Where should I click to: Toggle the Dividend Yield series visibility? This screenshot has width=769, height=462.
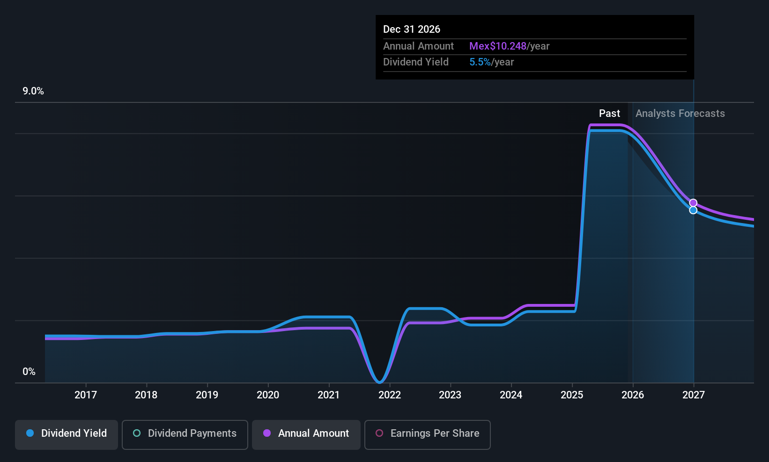[x=66, y=433]
